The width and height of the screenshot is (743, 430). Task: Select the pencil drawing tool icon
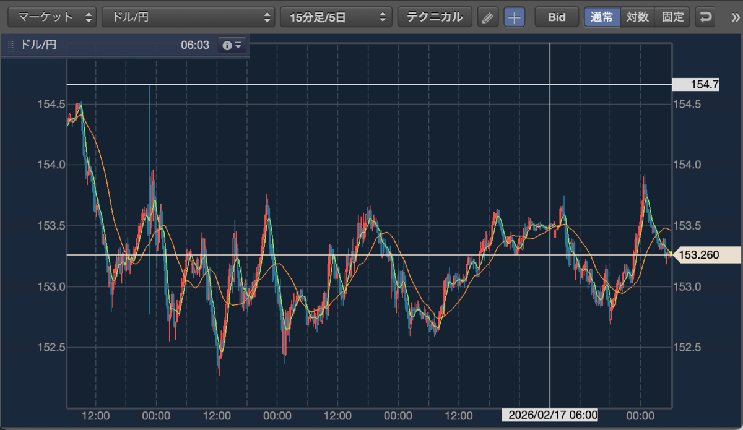pyautogui.click(x=488, y=17)
